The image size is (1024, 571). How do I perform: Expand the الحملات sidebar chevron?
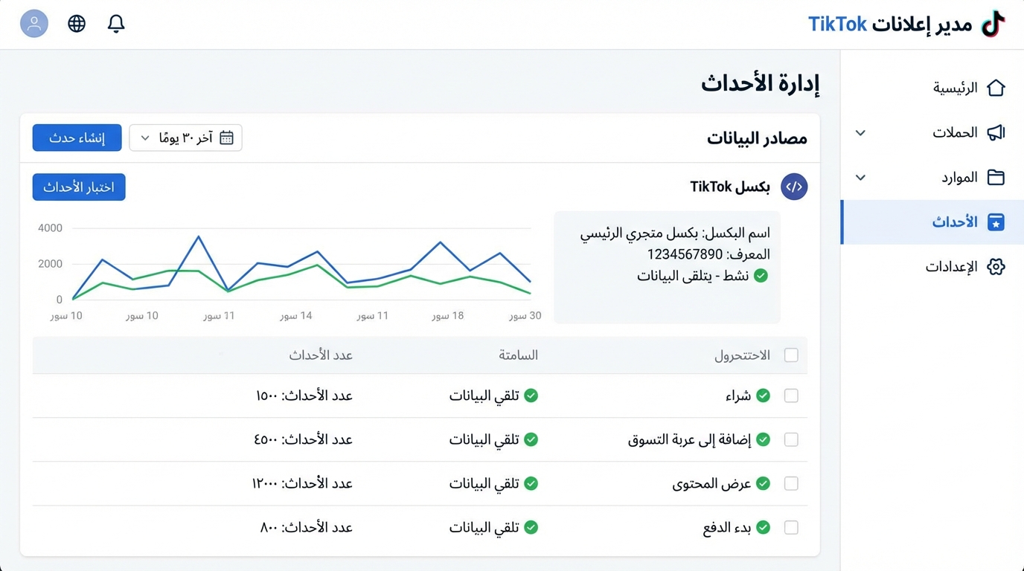(x=860, y=133)
